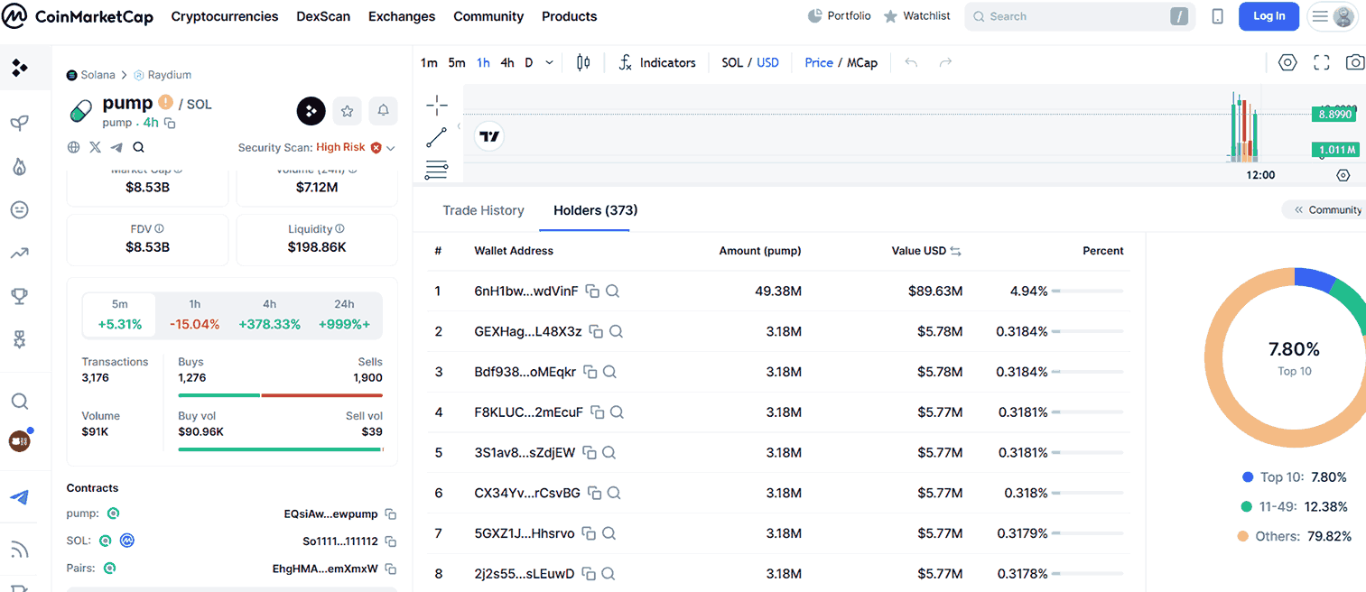1366x592 pixels.
Task: Open the chart Indicators menu
Action: tap(657, 62)
